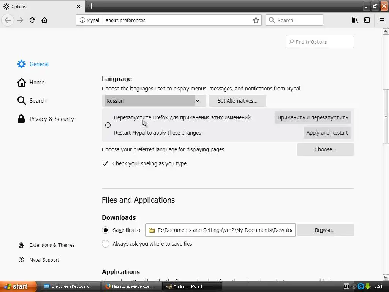Open a new tab with plus
Viewport: 389px width, 292px height.
[x=92, y=6]
